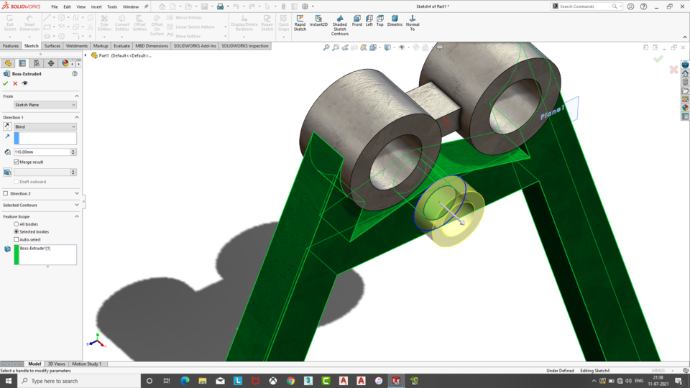Click the Windows Start button
Image resolution: width=690 pixels, height=388 pixels.
click(9, 381)
